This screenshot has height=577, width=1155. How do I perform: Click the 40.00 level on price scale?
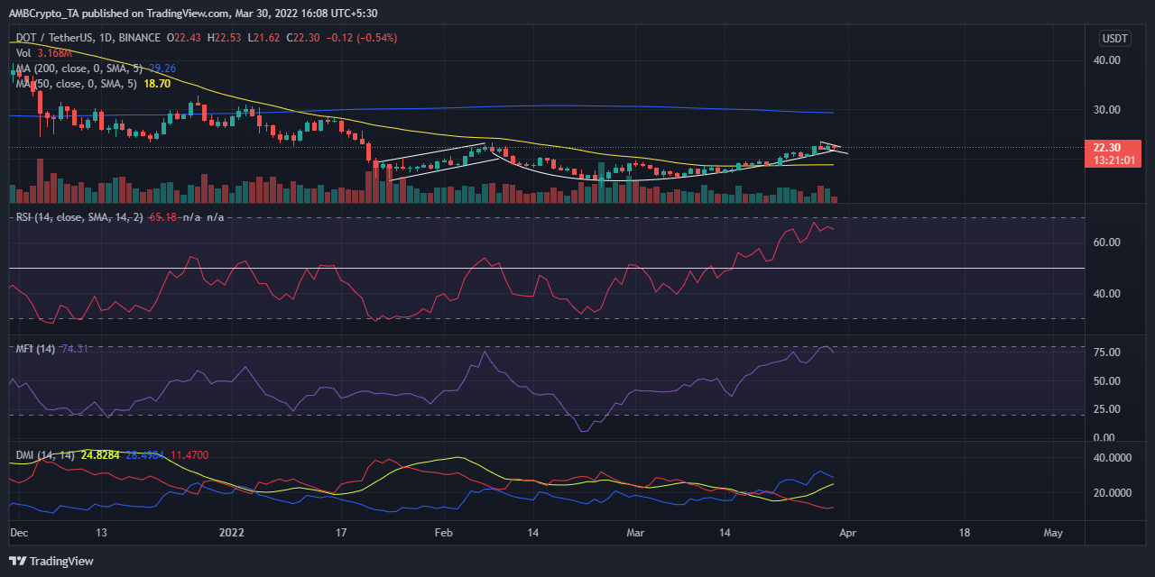(1106, 60)
